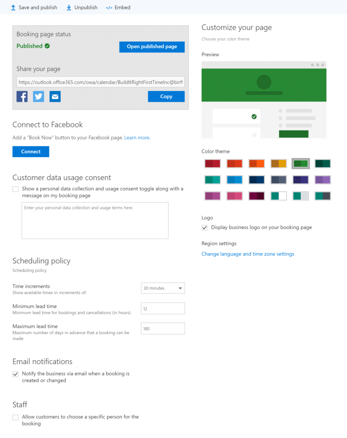Screen dimensions: 347x438
Task: Uncheck Notify the business via email
Action: click(x=15, y=374)
